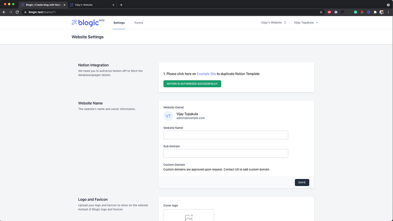Open the Vijay's Website team switcher
This screenshot has width=393, height=221.
click(x=273, y=22)
